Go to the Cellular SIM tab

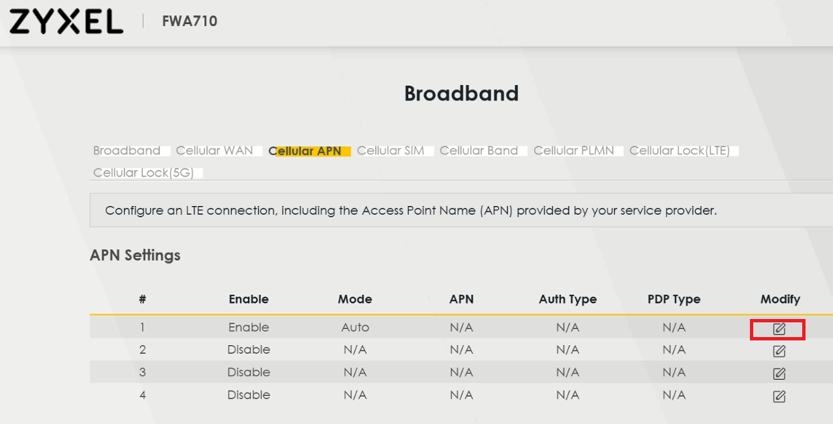click(391, 150)
